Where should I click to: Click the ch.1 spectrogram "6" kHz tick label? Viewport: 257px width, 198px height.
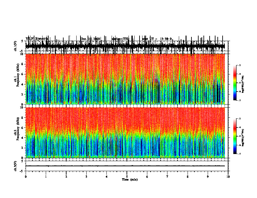pos(23,74)
